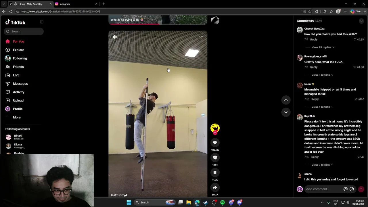Open the lastfunny4 creator profile
Screen dimensions: 368x207
tap(119, 195)
